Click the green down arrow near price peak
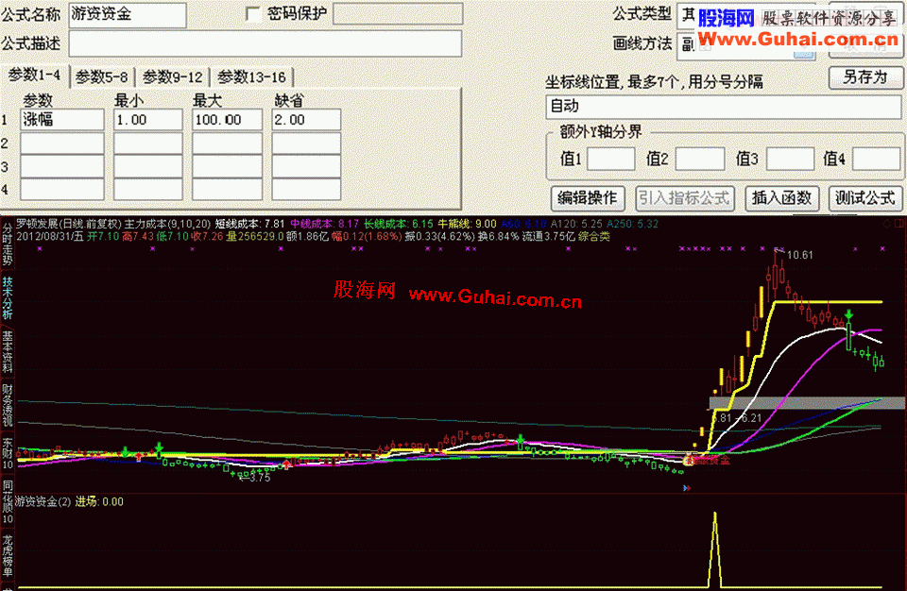This screenshot has width=907, height=591. click(849, 315)
